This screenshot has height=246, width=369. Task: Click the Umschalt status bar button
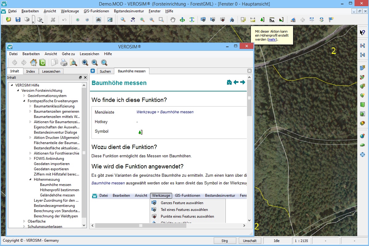(x=250, y=240)
